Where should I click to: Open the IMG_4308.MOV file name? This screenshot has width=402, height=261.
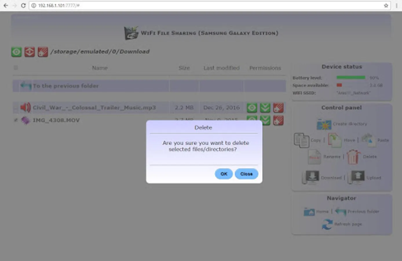(x=56, y=120)
